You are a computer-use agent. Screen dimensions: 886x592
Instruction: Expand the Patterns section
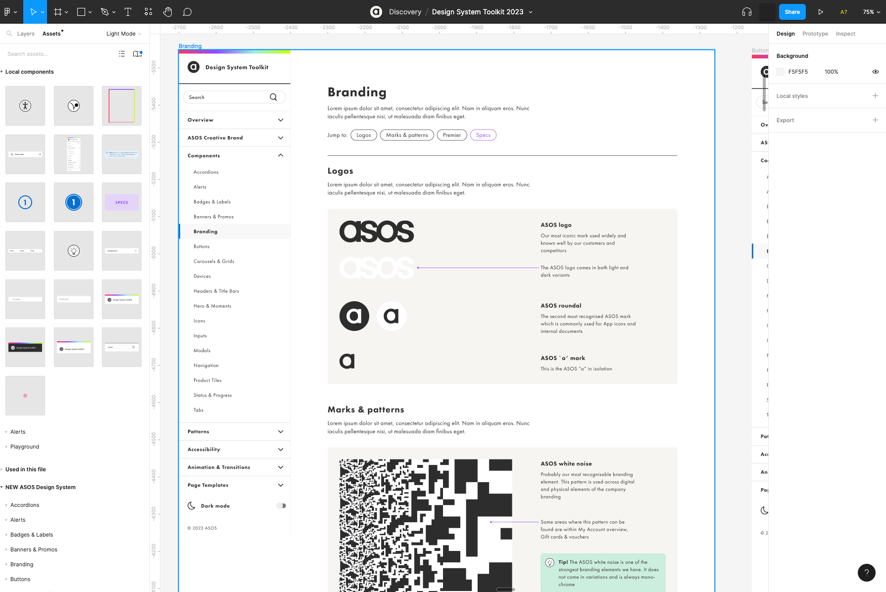tap(281, 432)
